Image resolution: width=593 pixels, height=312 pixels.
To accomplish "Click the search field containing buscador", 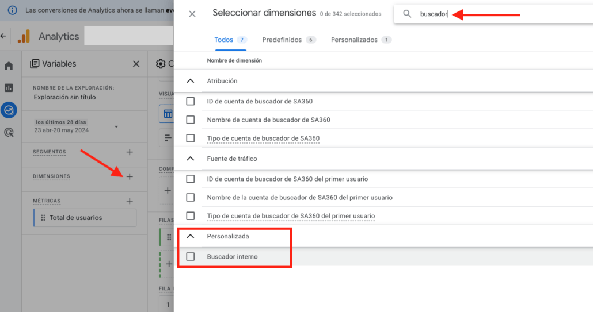I will [x=493, y=14].
